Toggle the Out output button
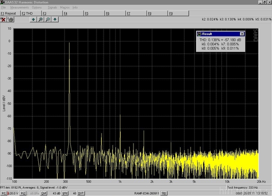The width and height of the screenshot is (272, 196). [44, 193]
